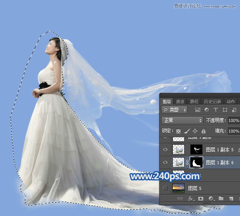The height and width of the screenshot is (216, 240).
Task: Lock image pixels brush icon
Action: click(x=187, y=131)
